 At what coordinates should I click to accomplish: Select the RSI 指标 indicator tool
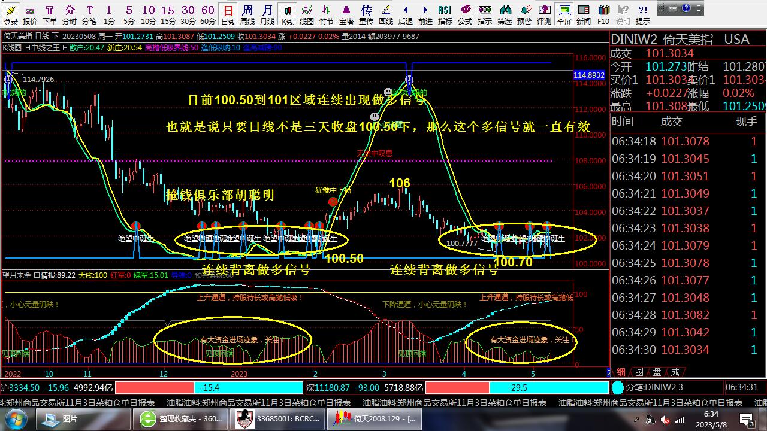[445, 14]
